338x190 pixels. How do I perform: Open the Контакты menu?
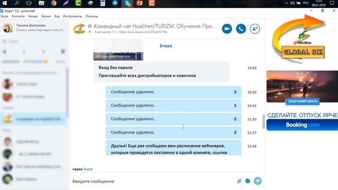click(x=18, y=16)
